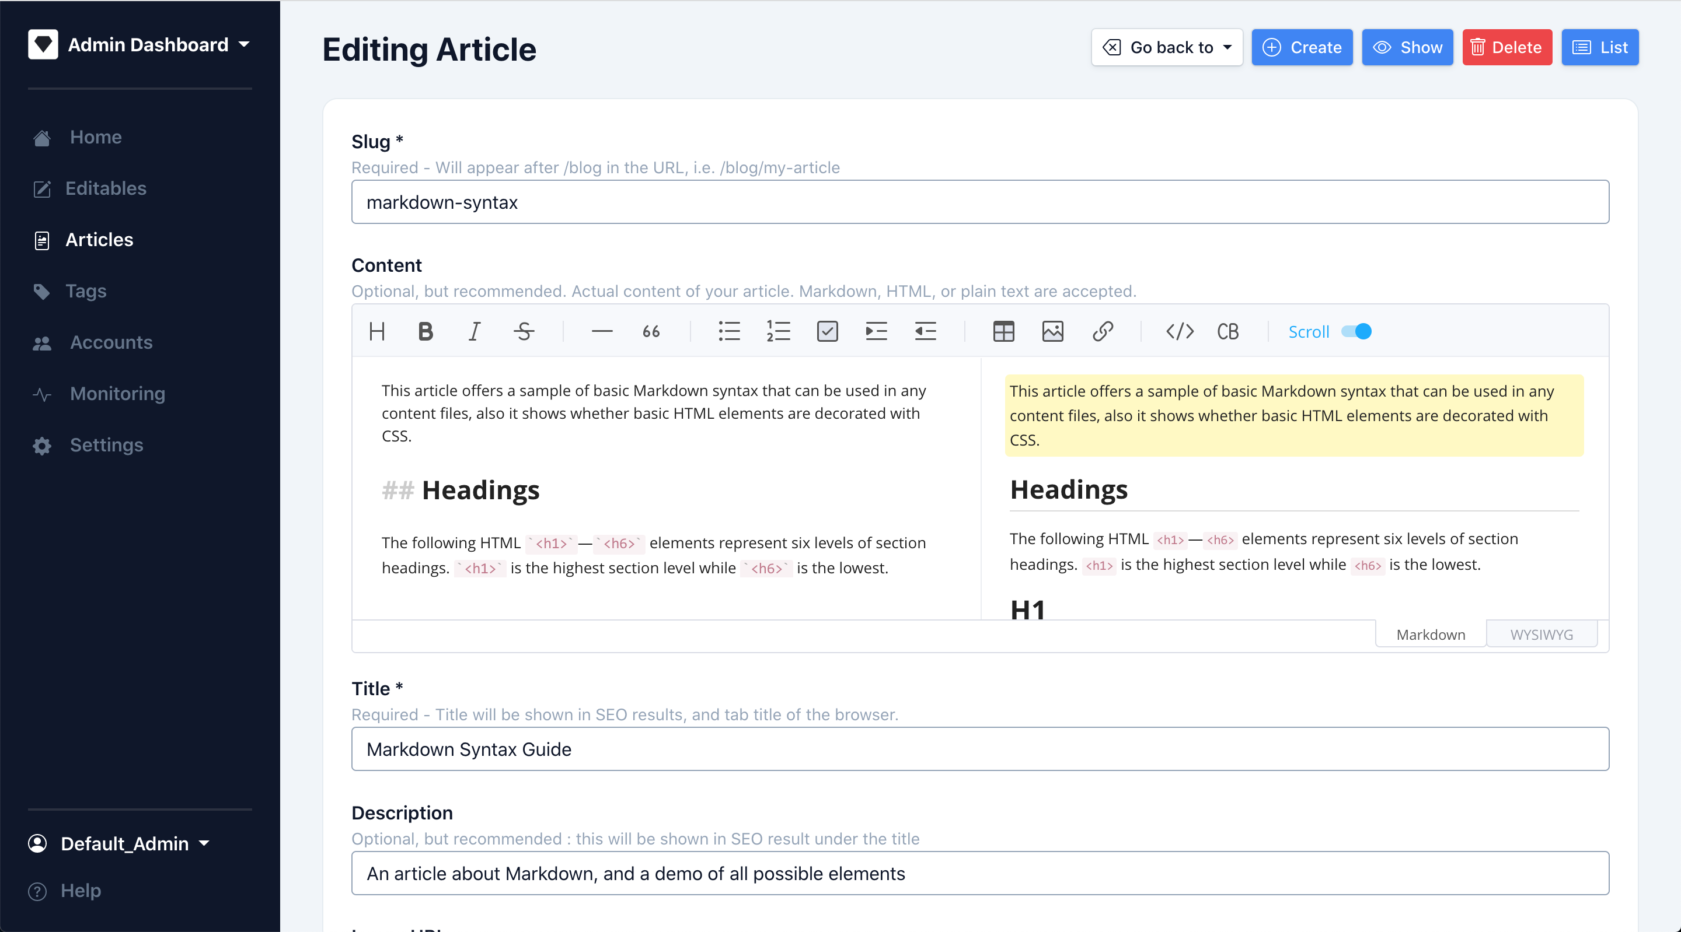
Task: Click the List button
Action: pyautogui.click(x=1599, y=47)
